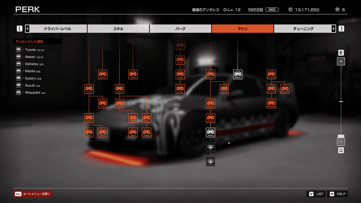Click the midpoint tick on the zoom slider

tap(341, 102)
